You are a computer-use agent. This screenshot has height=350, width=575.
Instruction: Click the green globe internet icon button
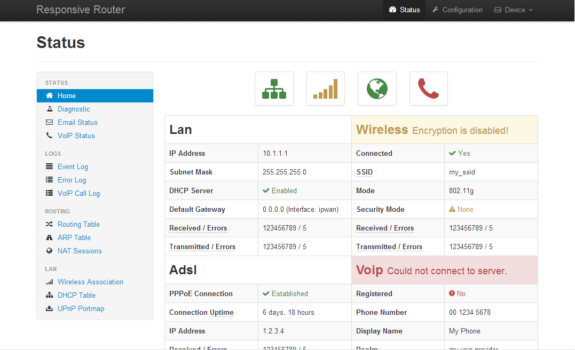377,89
